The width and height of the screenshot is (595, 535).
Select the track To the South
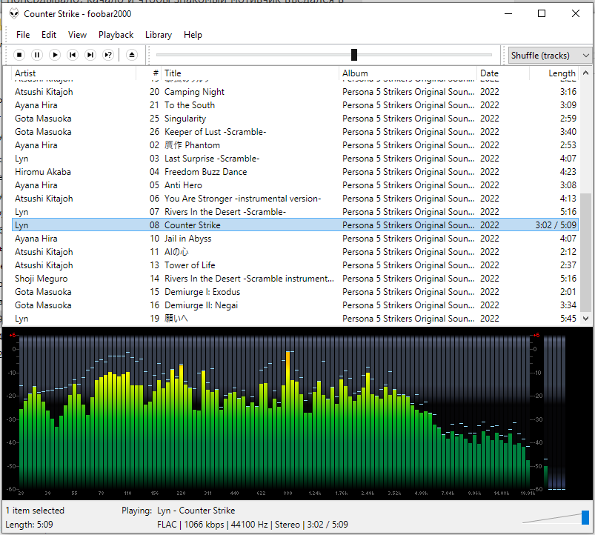295,105
